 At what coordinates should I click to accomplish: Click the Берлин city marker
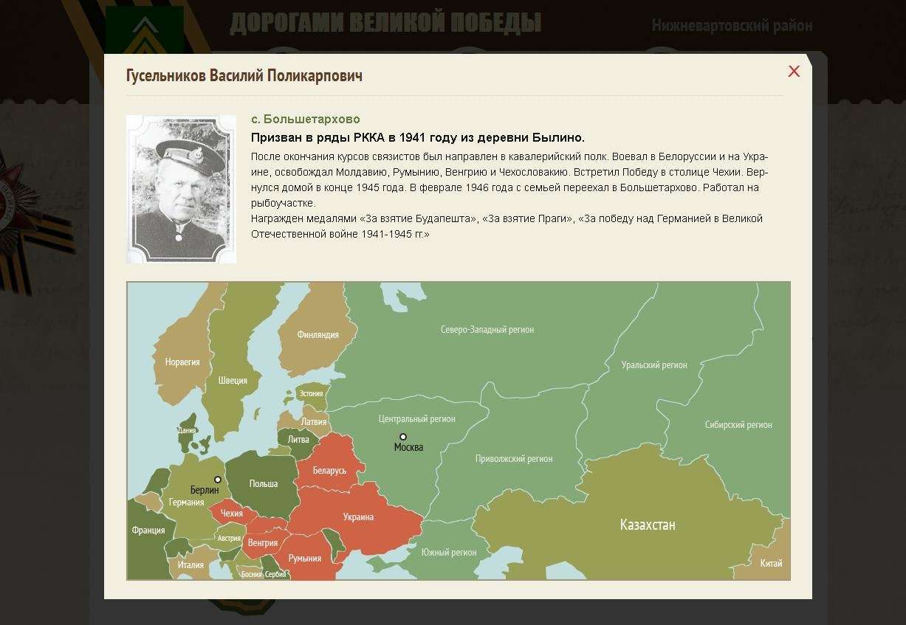(217, 480)
